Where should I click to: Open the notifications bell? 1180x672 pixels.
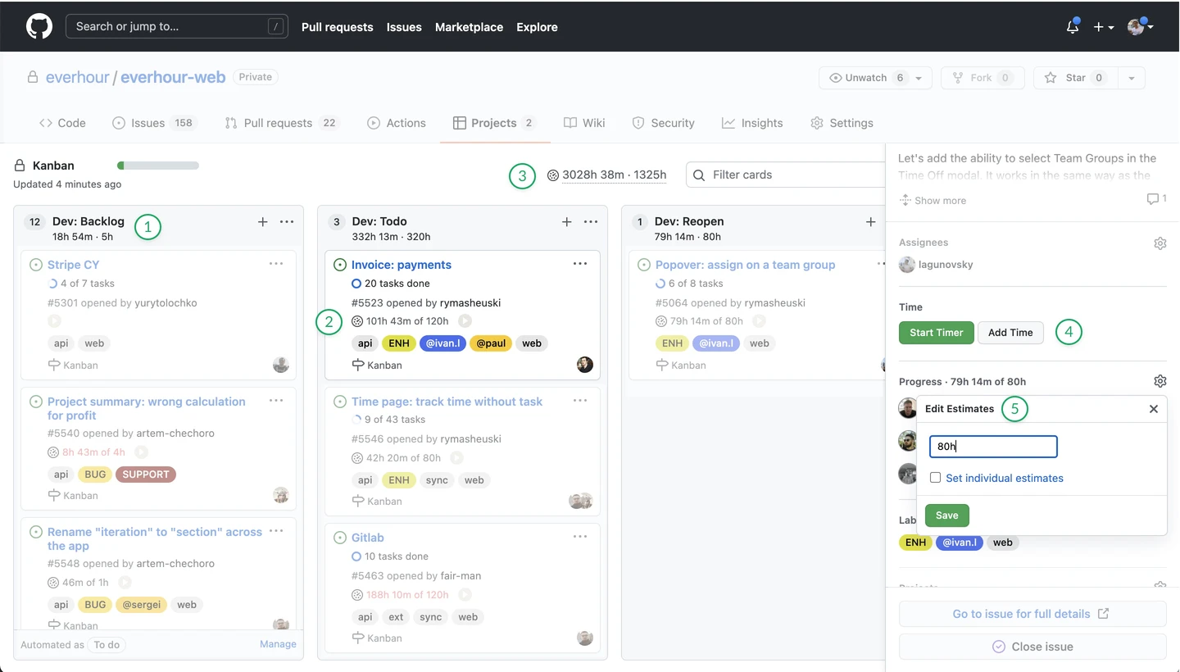[1073, 26]
